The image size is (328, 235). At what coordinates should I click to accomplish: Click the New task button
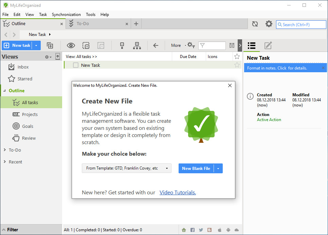(17, 45)
